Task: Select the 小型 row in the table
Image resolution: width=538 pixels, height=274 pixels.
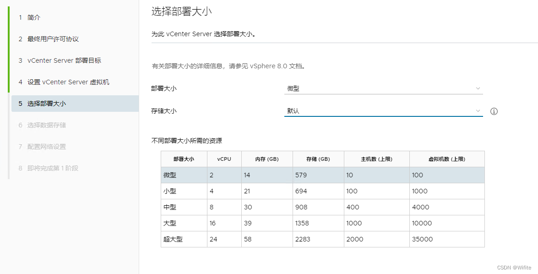Action: 322,191
